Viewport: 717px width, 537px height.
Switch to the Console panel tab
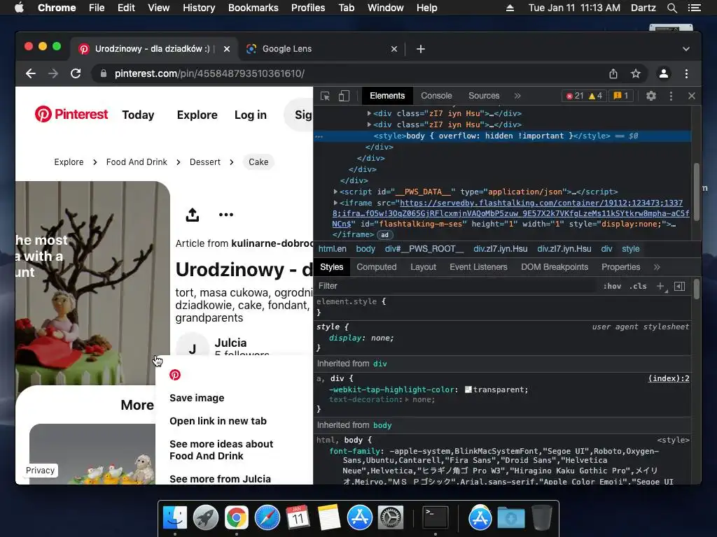pos(436,96)
